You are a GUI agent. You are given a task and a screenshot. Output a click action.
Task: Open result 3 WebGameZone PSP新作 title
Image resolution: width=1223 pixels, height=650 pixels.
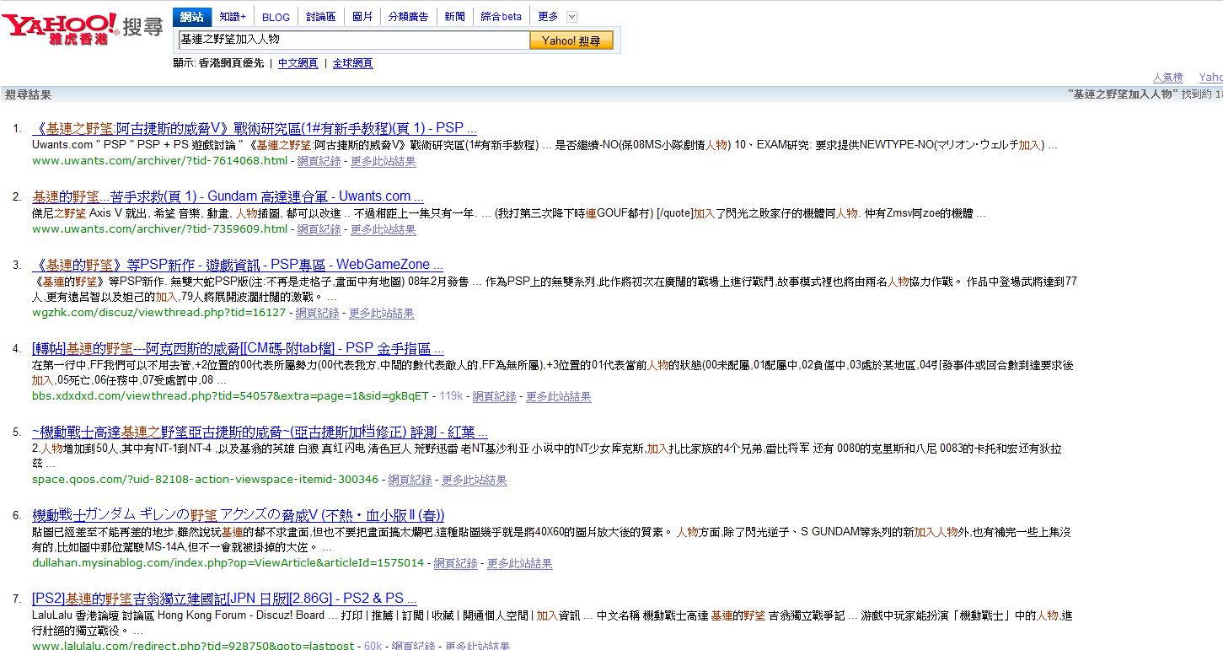tap(238, 264)
